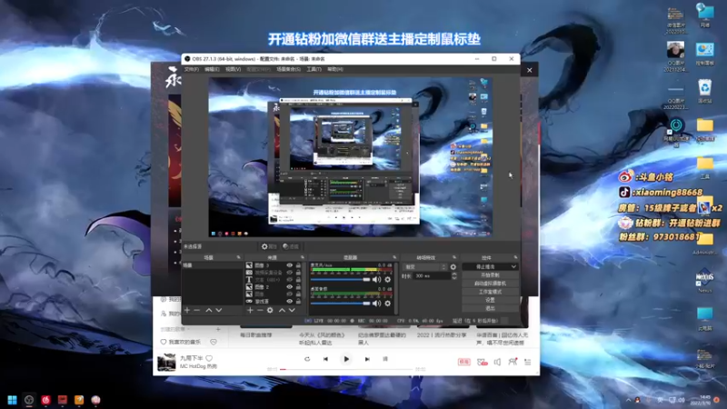Open the desktop audio settings gear
This screenshot has height=409, width=727.
[388, 304]
